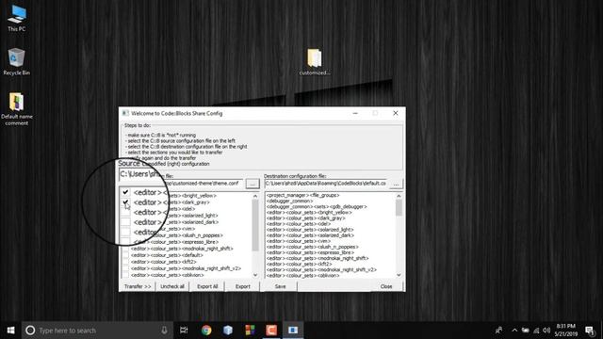
Task: Select <bright_yellow> in the destination list
Action: click(x=309, y=213)
